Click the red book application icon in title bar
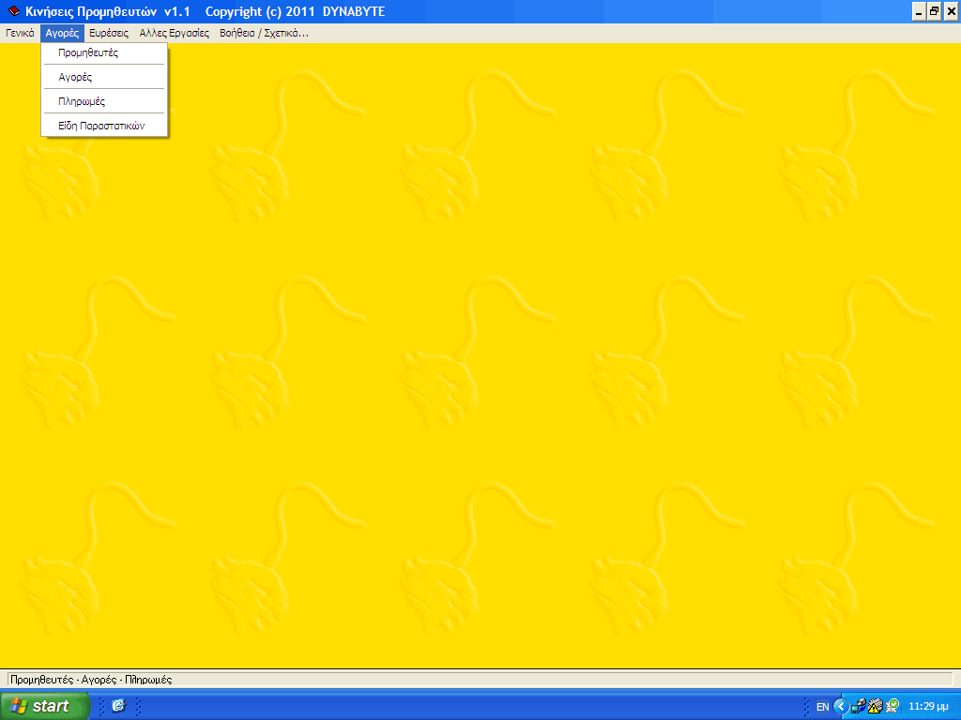This screenshot has width=961, height=720. click(13, 11)
